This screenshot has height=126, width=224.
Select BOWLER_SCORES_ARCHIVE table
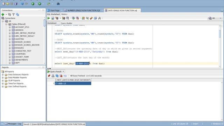pyautogui.click(x=27, y=45)
